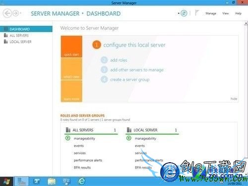
Task: Open the View menu
Action: (x=226, y=13)
